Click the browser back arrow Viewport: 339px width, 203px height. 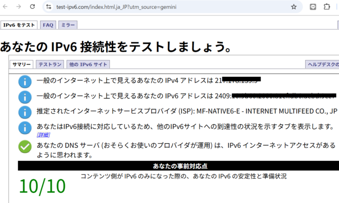(5, 7)
